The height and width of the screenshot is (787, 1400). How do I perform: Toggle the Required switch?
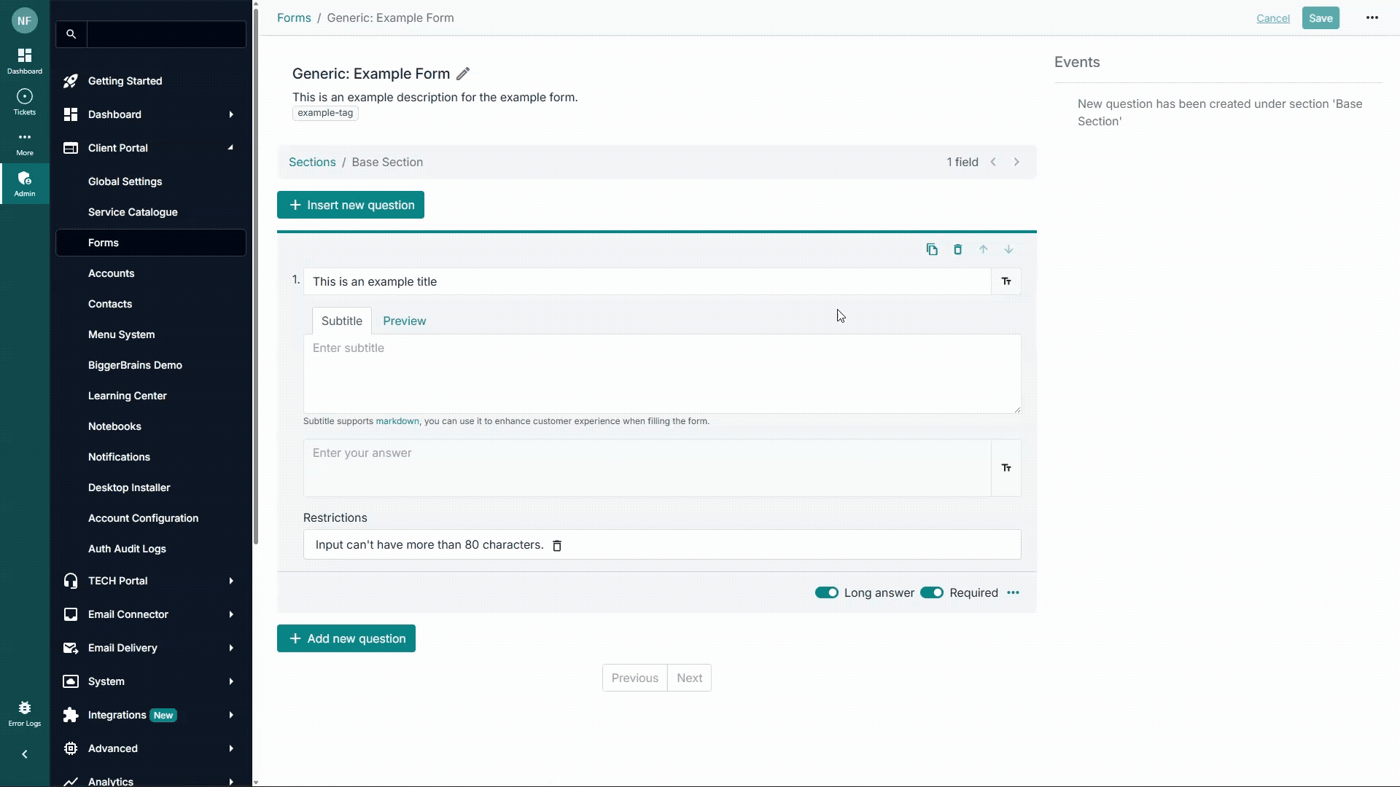click(x=931, y=593)
